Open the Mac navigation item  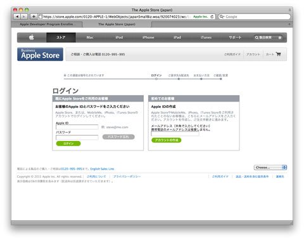(90, 37)
